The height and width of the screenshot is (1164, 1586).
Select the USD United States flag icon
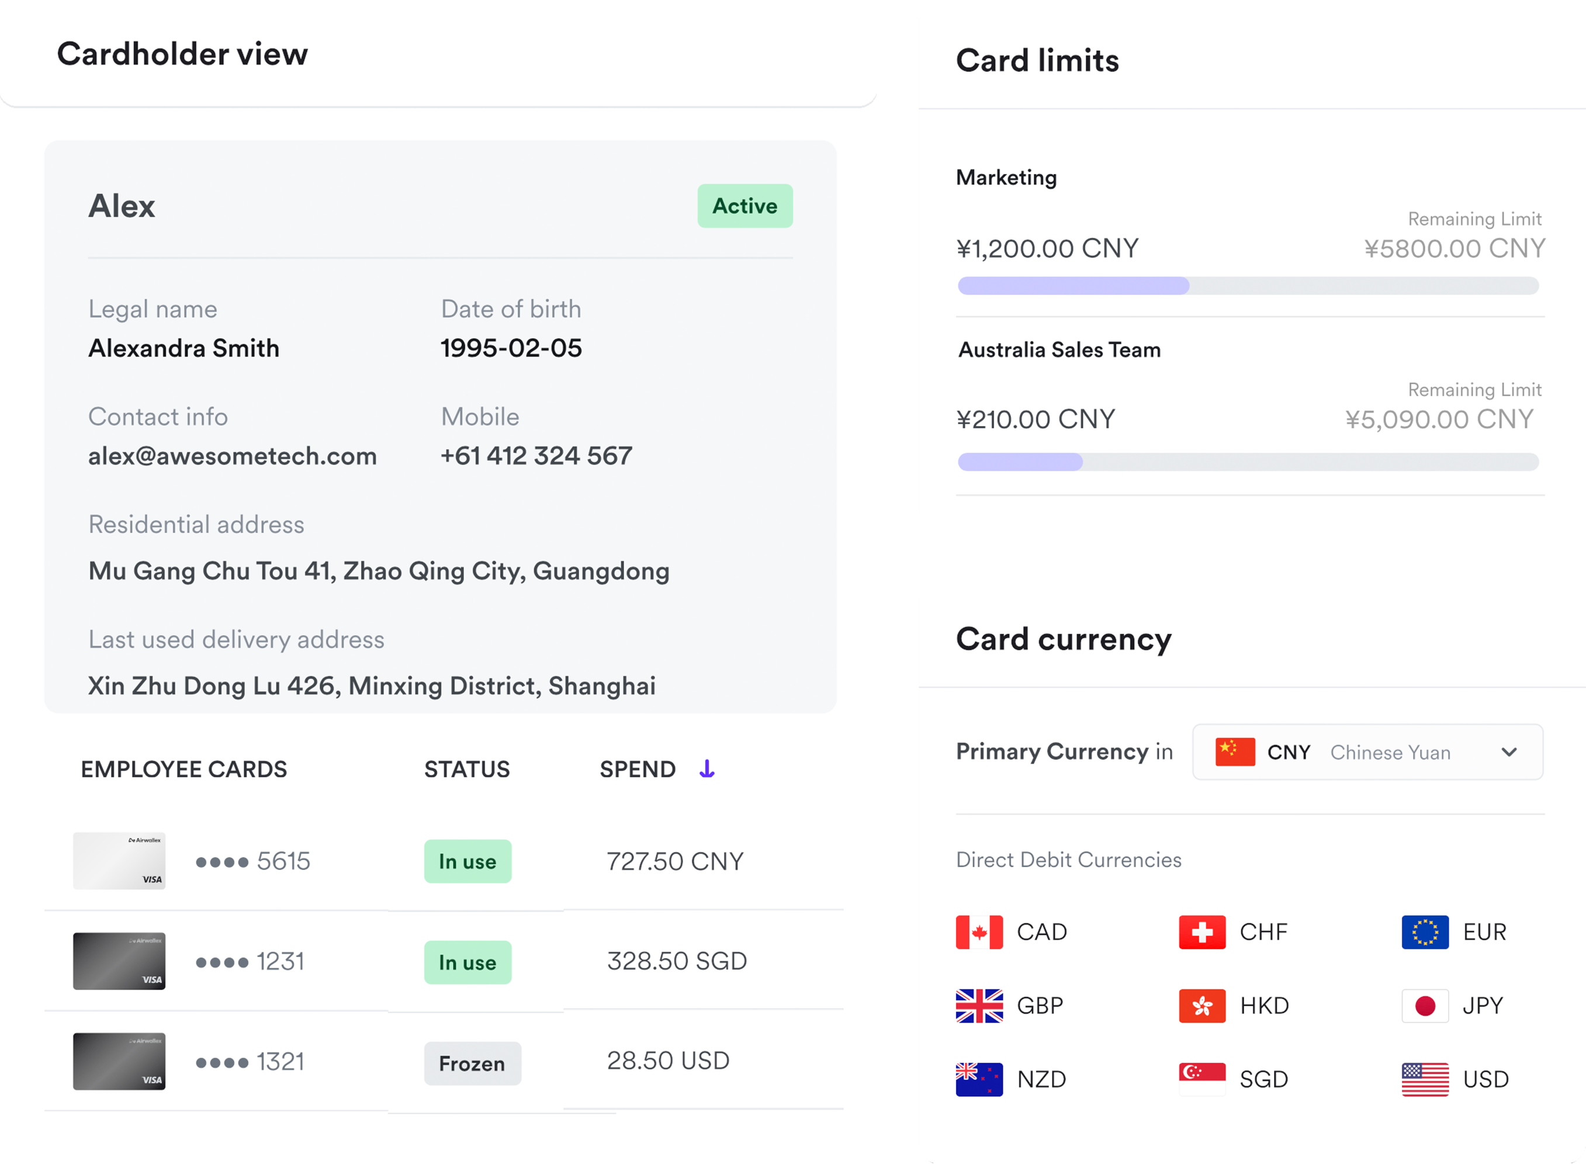1425,1079
